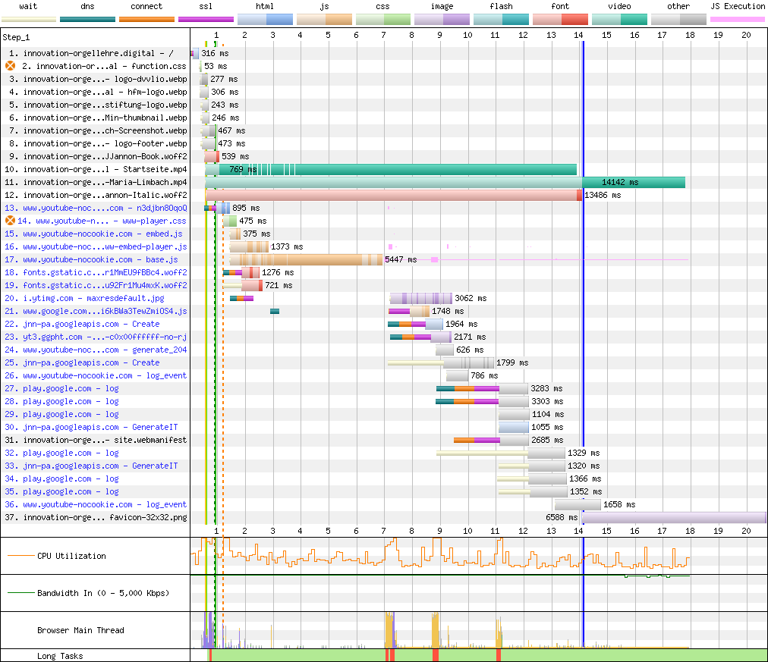The image size is (768, 662).
Task: Click request 37 favicon-32x32.png
Action: click(96, 517)
